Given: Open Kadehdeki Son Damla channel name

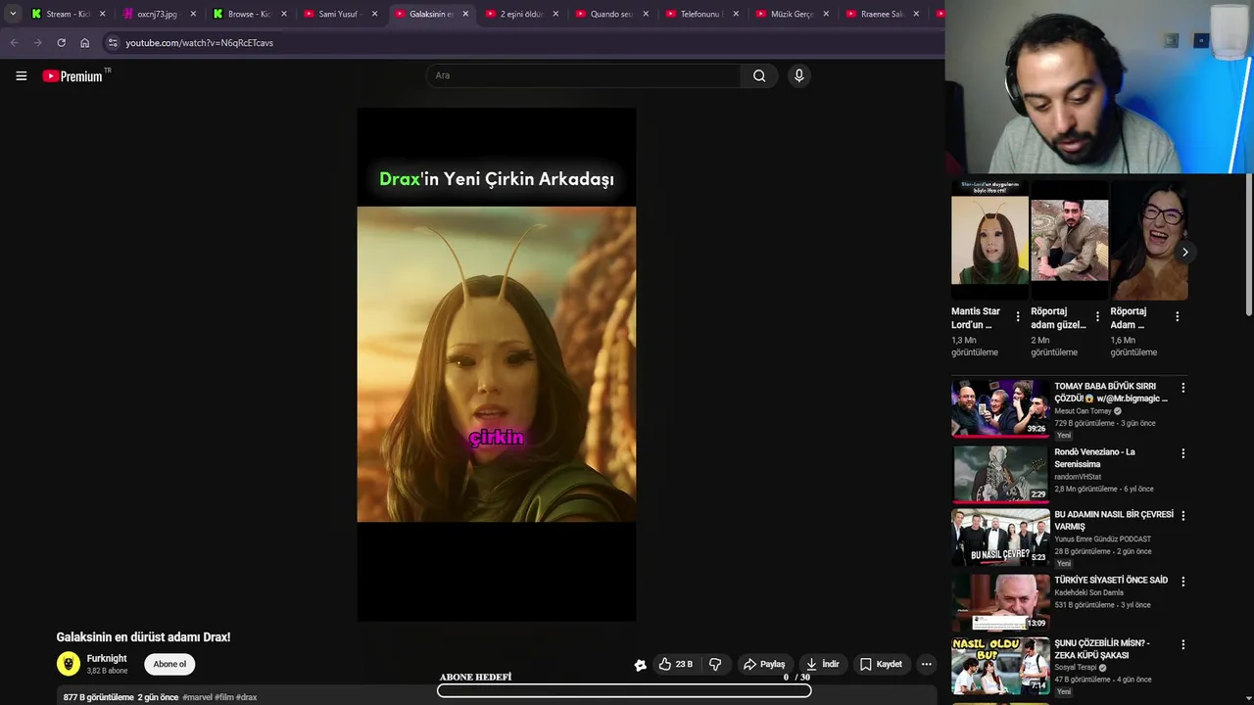Looking at the screenshot, I should point(1088,592).
